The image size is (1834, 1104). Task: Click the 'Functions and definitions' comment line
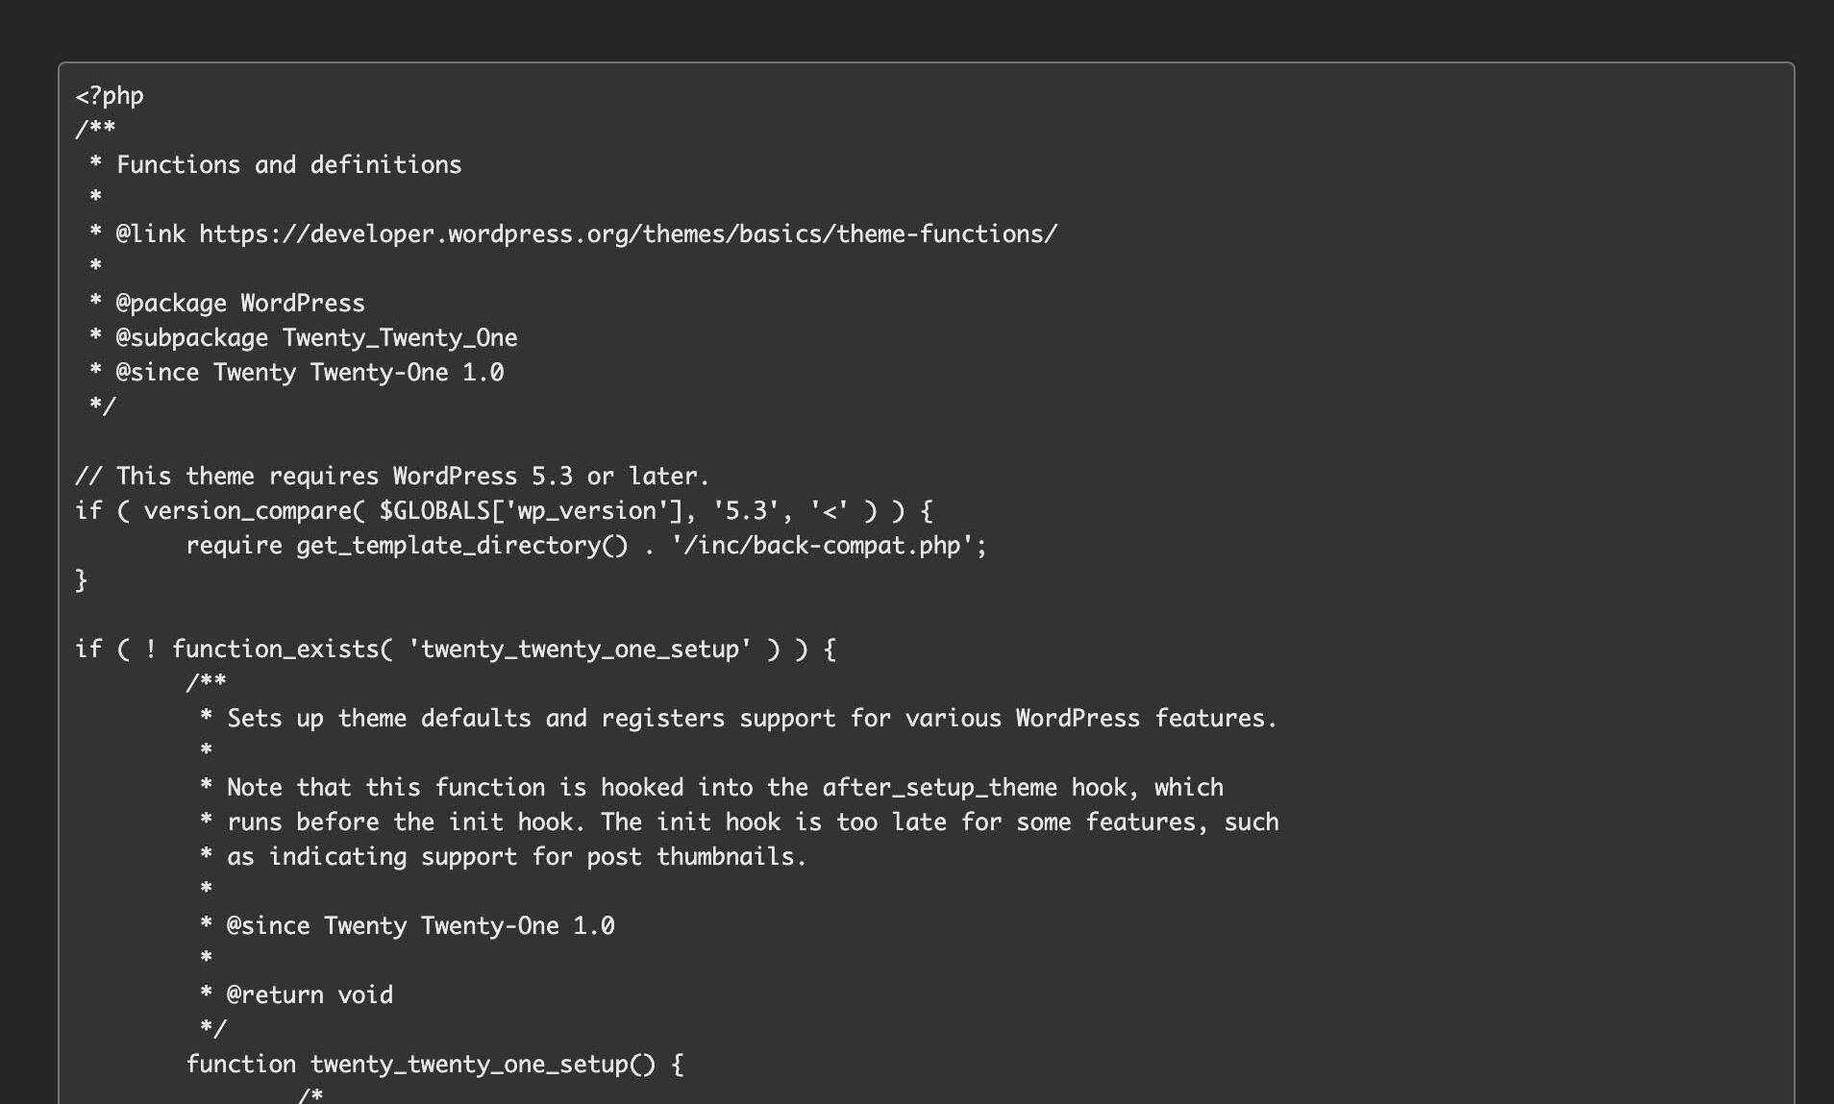click(x=288, y=165)
